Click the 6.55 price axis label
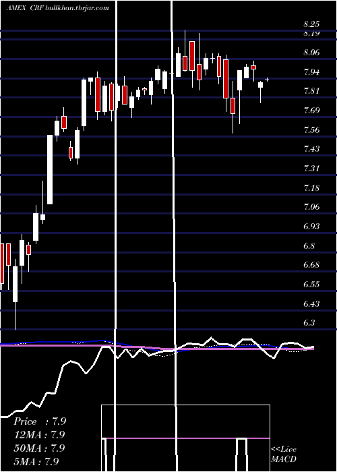This screenshot has width=337, height=472. click(311, 285)
